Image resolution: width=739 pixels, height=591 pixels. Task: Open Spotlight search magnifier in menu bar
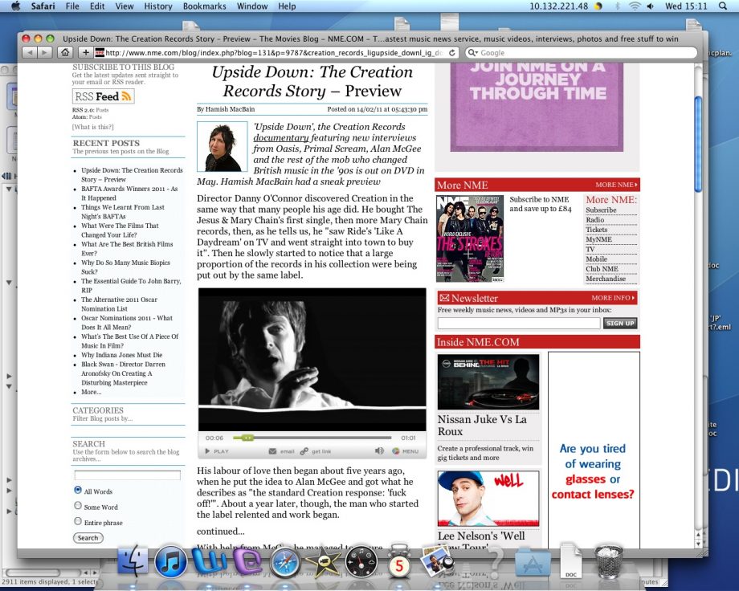pyautogui.click(x=722, y=6)
